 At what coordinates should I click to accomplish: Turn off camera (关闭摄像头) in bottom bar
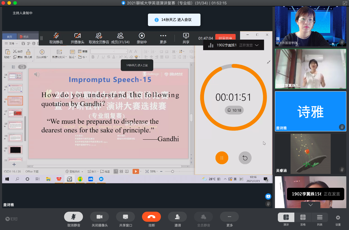click(x=99, y=217)
